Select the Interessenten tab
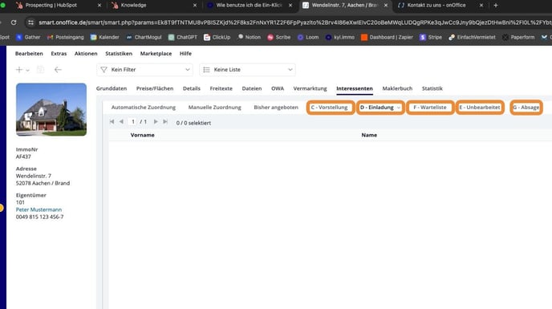The width and height of the screenshot is (552, 309). click(x=355, y=88)
